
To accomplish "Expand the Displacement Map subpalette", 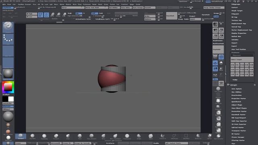I will [x=239, y=24].
